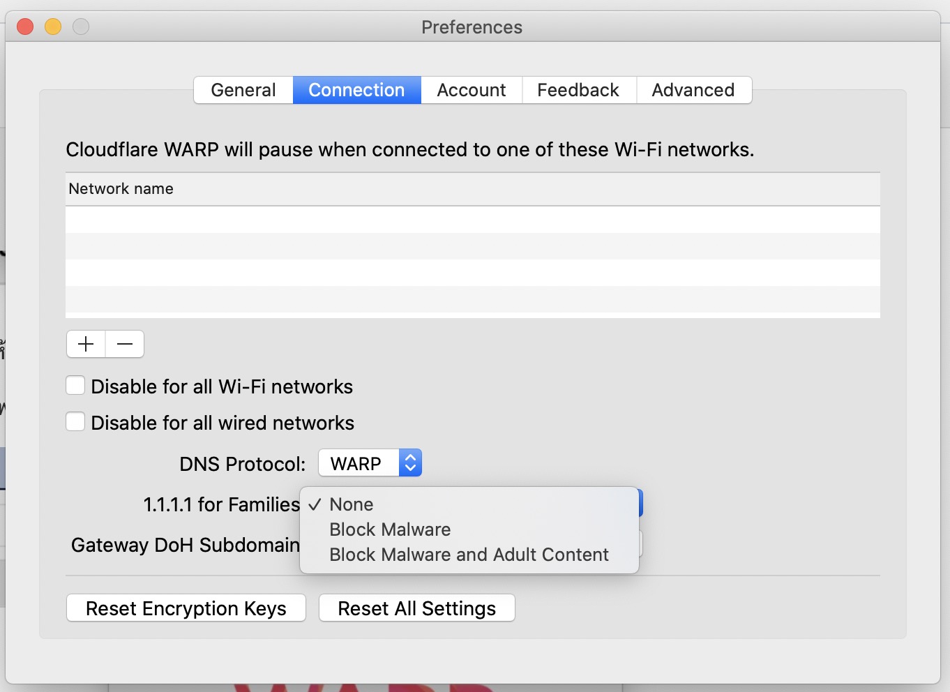The width and height of the screenshot is (950, 692).
Task: Select None in families menu
Action: [x=352, y=504]
